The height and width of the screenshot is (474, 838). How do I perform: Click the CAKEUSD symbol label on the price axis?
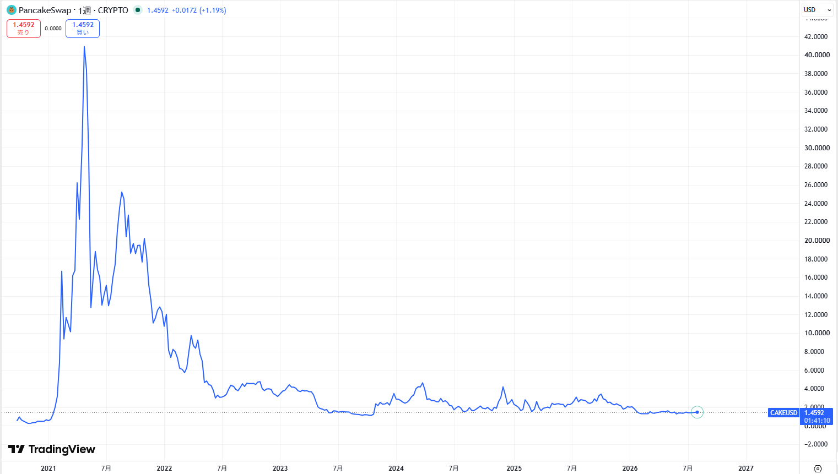click(x=783, y=413)
